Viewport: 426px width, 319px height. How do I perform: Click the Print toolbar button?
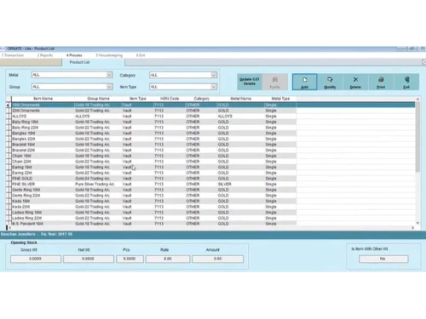point(381,83)
